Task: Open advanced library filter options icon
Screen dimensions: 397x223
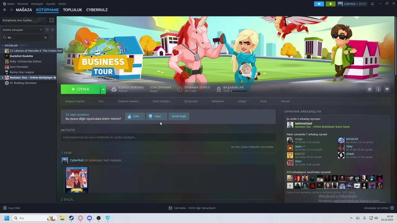Action: click(52, 37)
